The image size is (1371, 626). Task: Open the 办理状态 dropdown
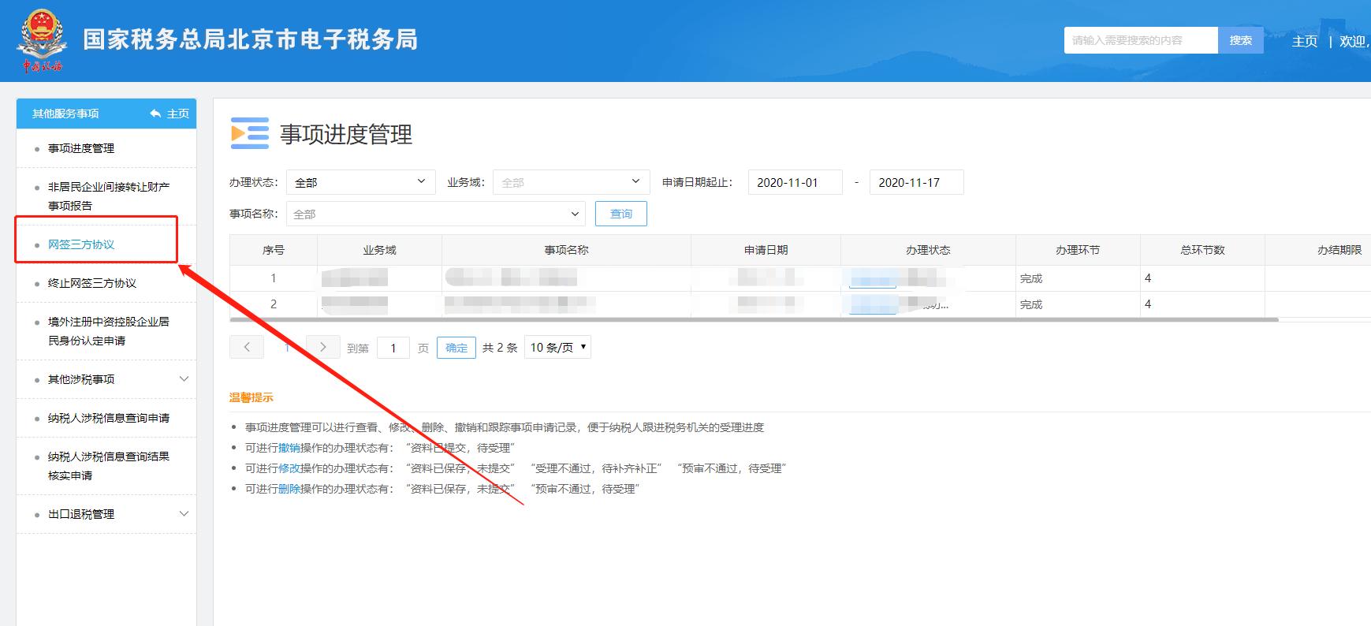(x=361, y=182)
